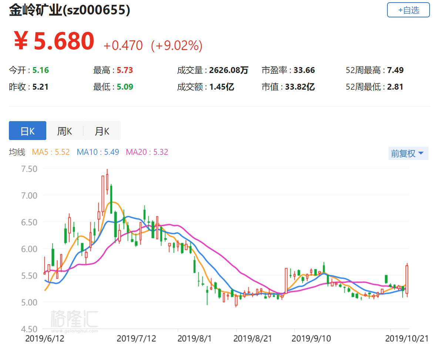Select the MA20 : 5.32 indicator label

point(147,152)
